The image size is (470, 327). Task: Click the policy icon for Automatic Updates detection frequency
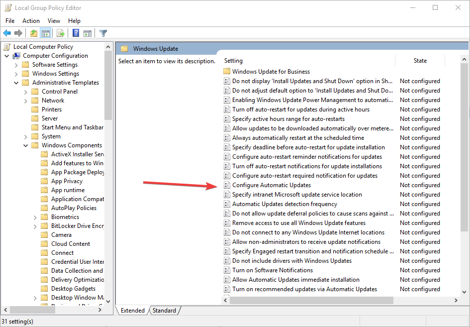point(227,204)
